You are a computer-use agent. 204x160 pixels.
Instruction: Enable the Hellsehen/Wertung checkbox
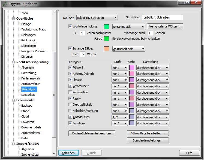click(x=70, y=111)
